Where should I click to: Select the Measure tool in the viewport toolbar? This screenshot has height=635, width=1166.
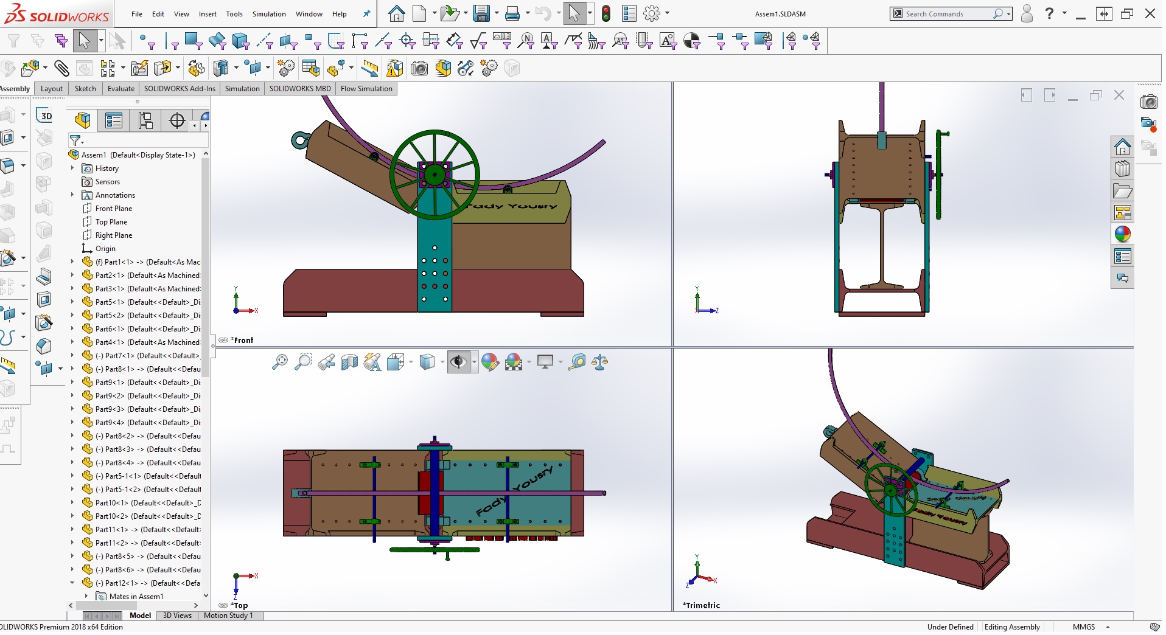pos(578,362)
